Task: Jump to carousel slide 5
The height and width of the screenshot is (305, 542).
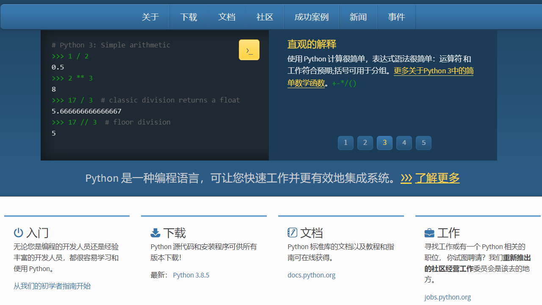Action: point(423,143)
